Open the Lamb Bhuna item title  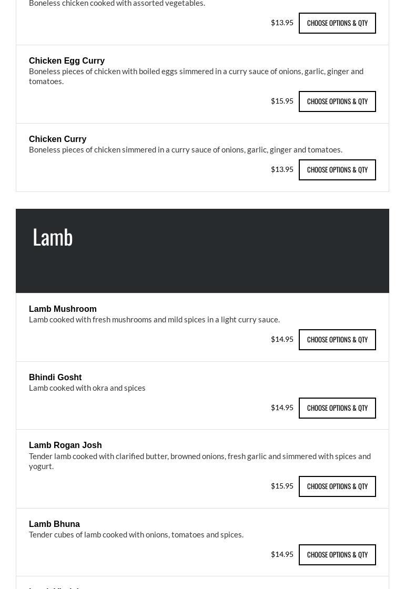coord(54,524)
